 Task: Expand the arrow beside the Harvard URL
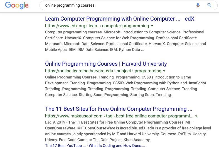coord(164,71)
